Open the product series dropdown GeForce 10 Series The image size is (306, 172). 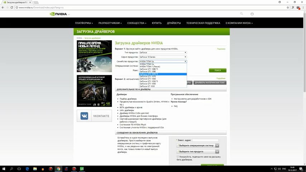pos(163,57)
